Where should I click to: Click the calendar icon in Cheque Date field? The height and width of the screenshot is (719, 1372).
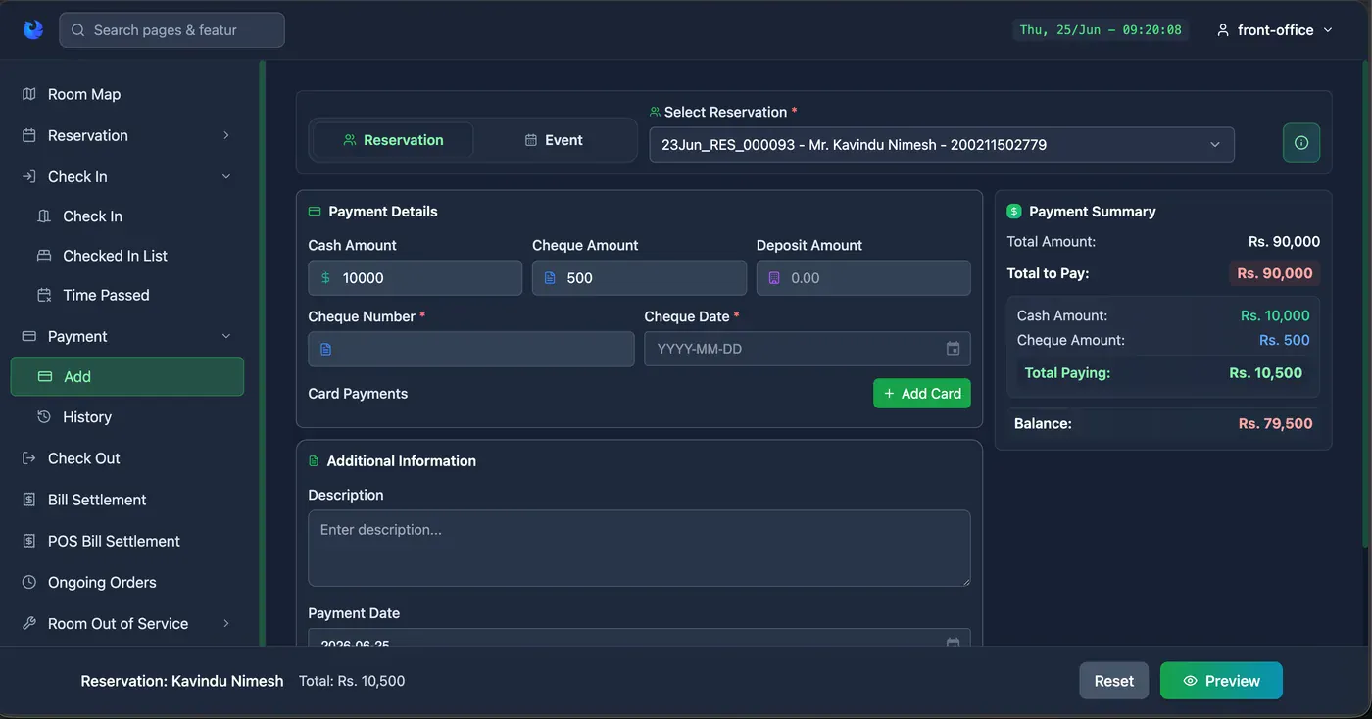tap(953, 349)
